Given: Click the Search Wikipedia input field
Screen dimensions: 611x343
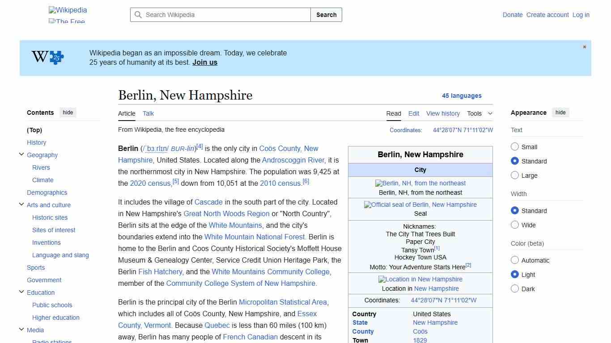Looking at the screenshot, I should [219, 15].
